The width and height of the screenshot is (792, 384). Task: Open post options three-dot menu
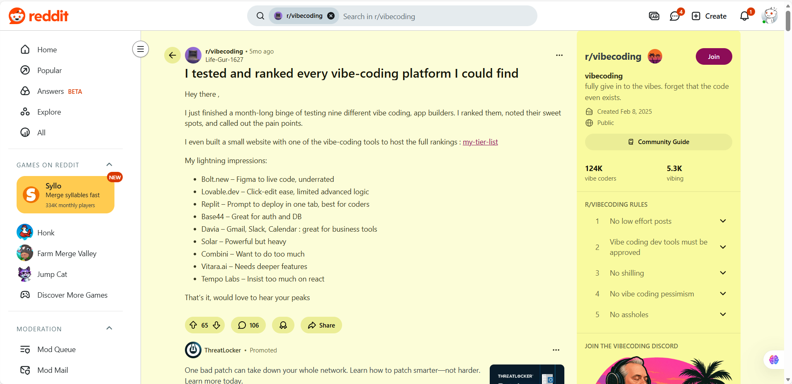(x=559, y=55)
